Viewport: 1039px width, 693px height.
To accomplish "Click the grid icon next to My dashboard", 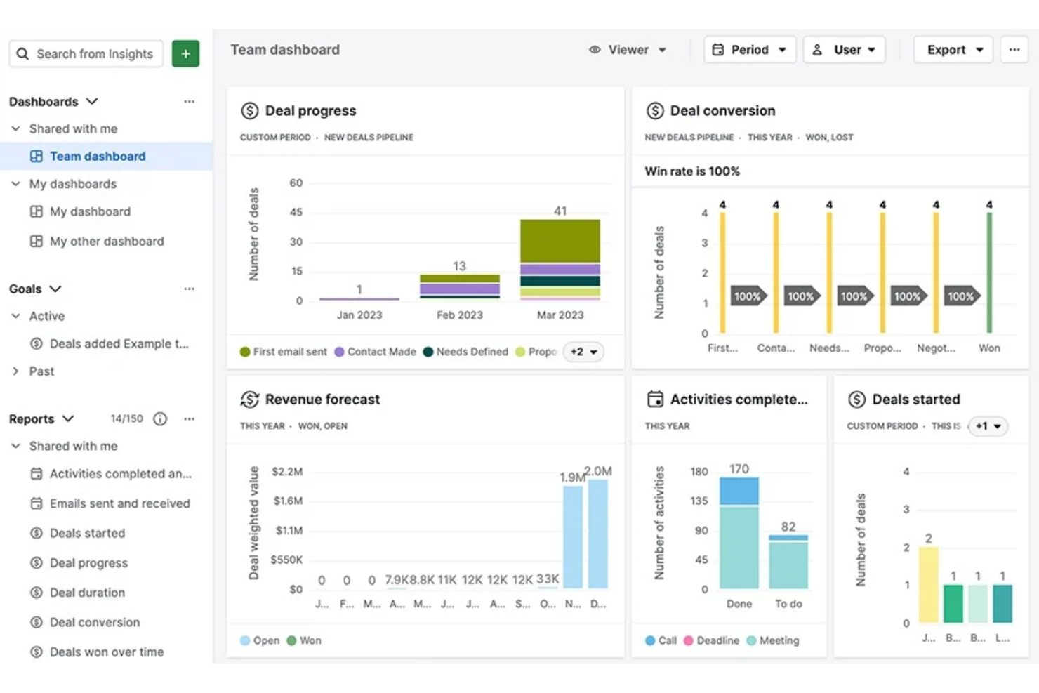I will (36, 211).
